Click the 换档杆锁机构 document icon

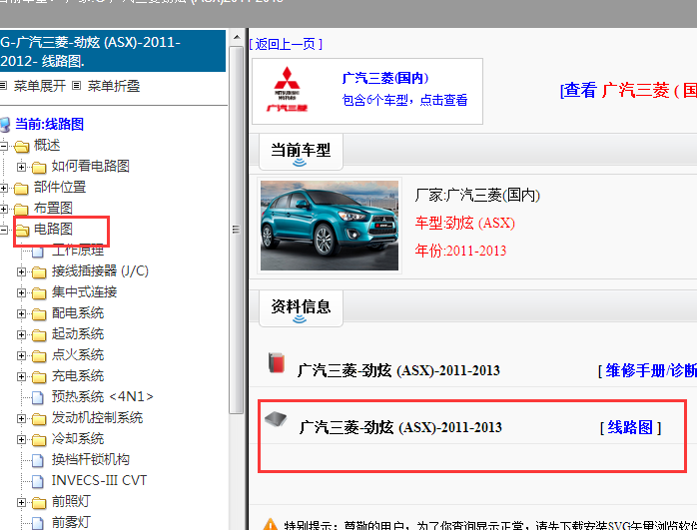coord(38,460)
